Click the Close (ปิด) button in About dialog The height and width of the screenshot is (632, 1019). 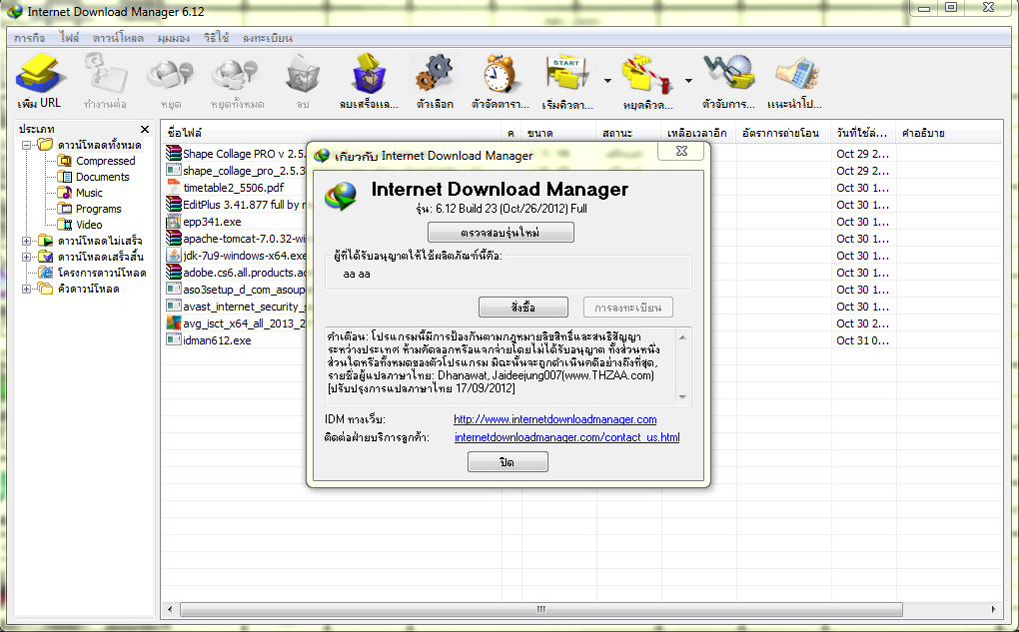click(508, 462)
